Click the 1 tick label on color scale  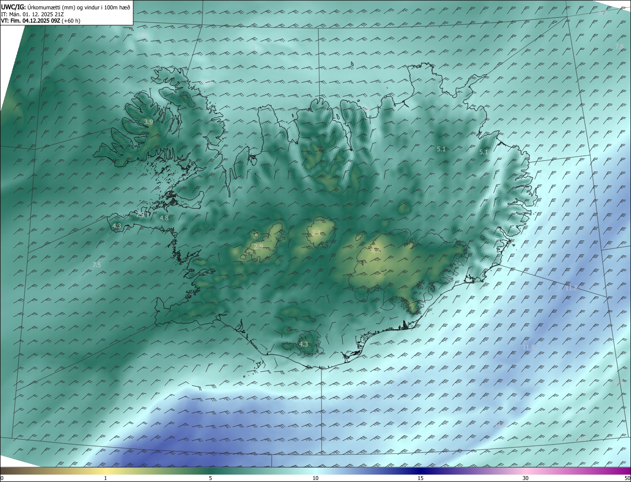tap(105, 478)
